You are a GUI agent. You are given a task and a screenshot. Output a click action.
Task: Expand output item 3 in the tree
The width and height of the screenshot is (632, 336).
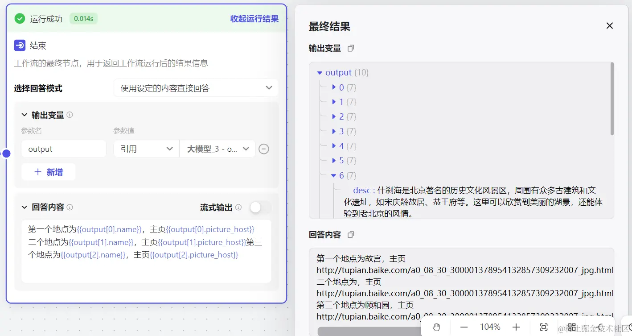(334, 131)
